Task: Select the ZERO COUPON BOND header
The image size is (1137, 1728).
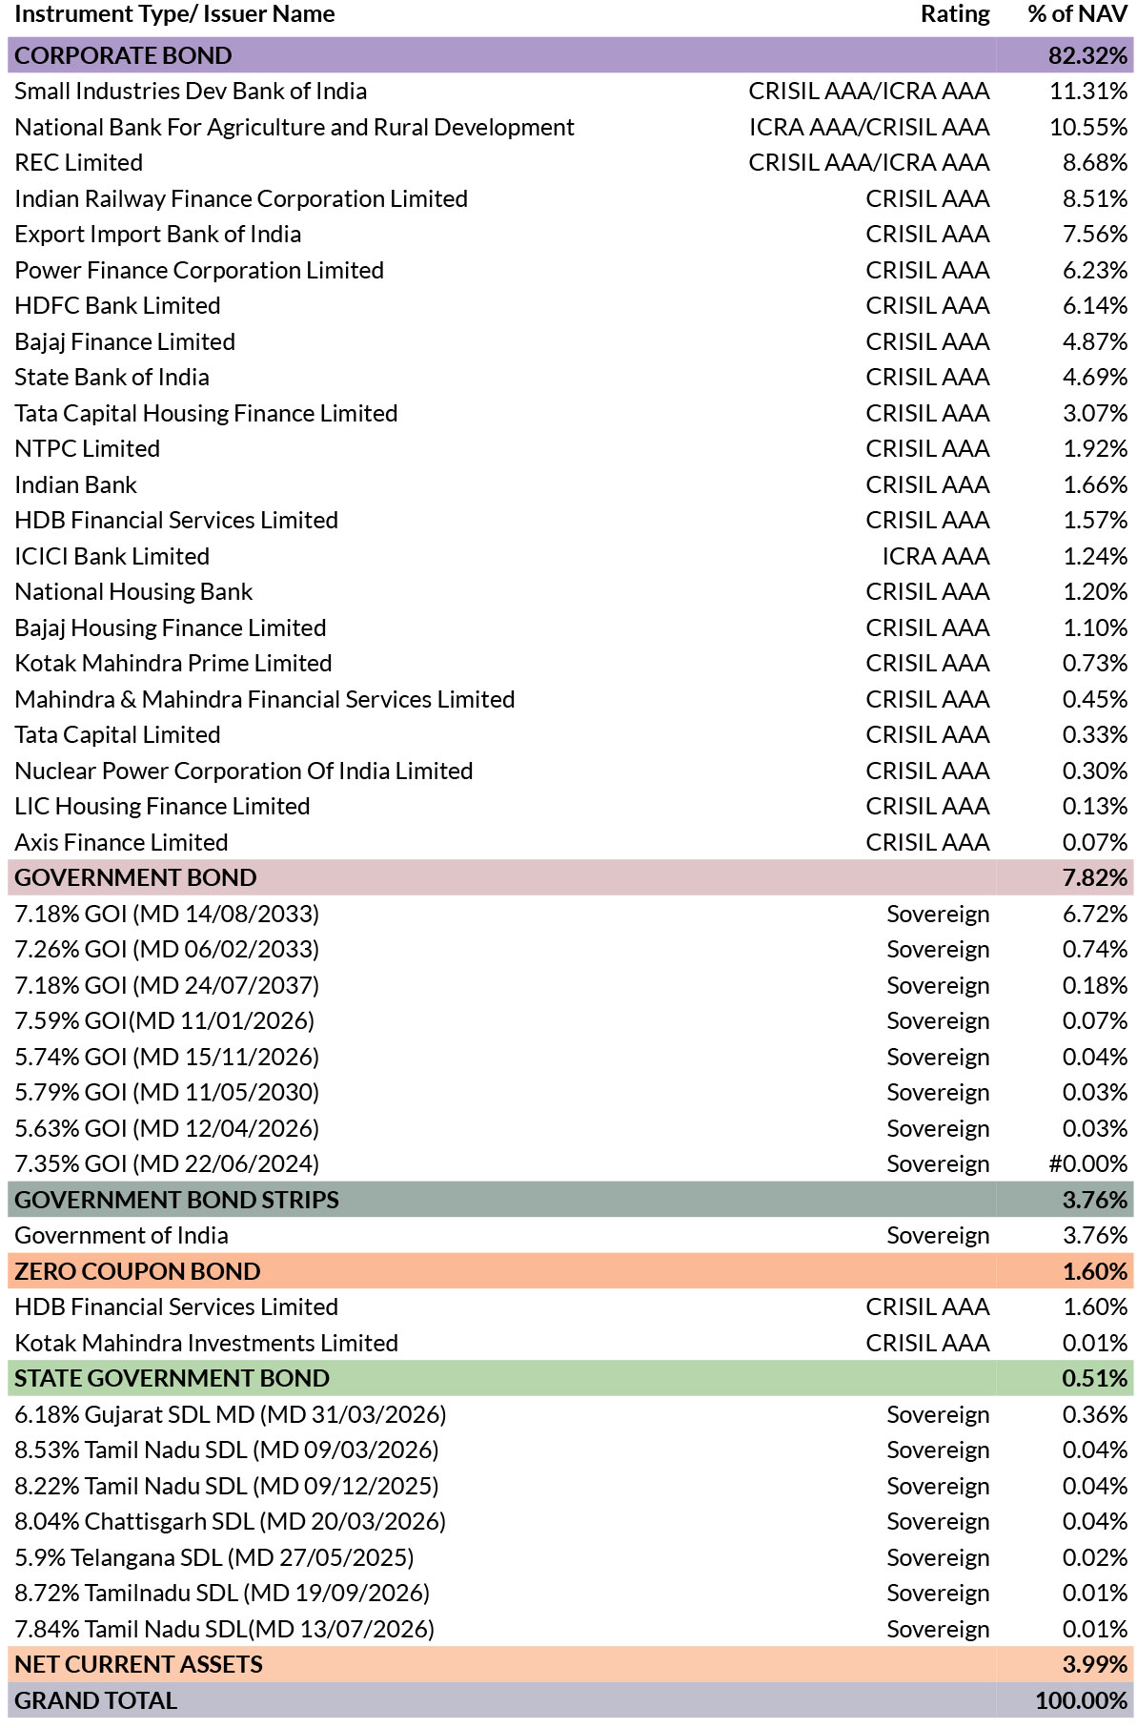Action: (570, 1271)
